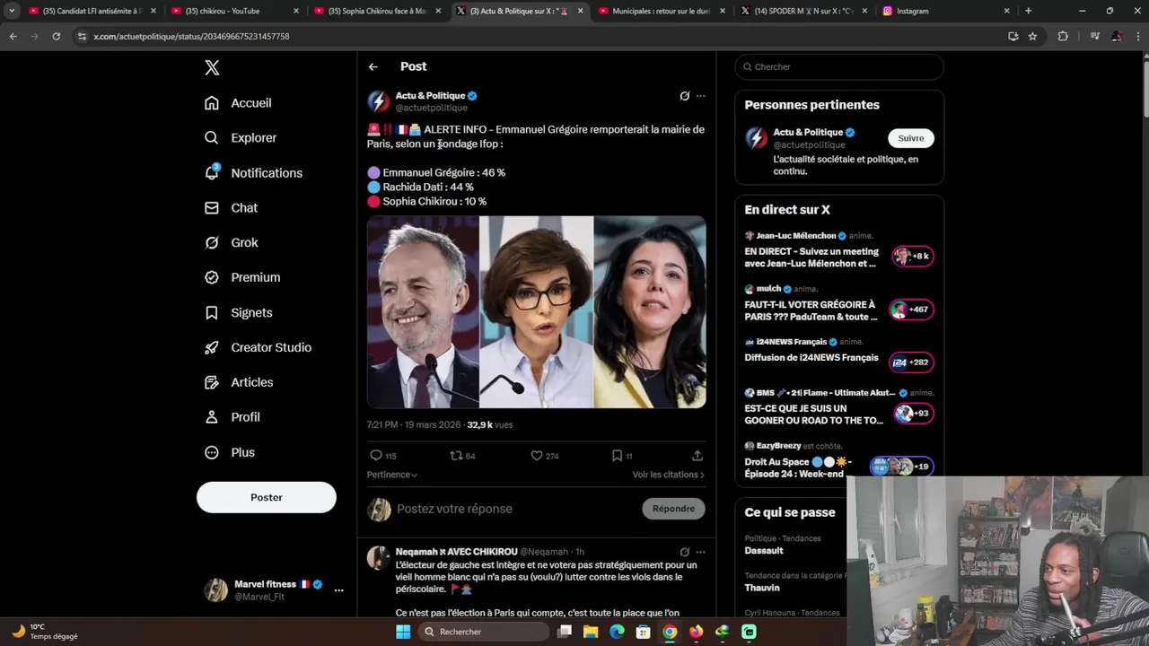Open Windows Start menu
Screen dimensions: 1149x646
tap(403, 632)
